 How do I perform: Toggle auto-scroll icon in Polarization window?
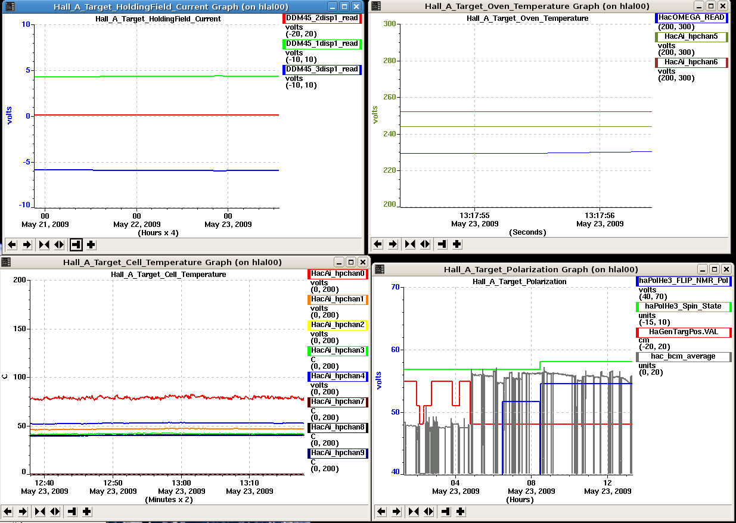tap(445, 512)
